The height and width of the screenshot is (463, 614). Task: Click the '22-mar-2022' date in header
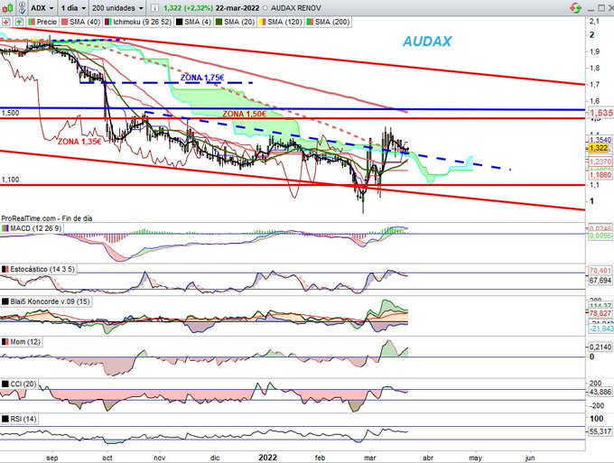coord(237,8)
